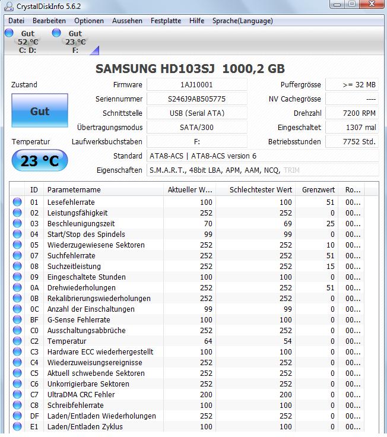This screenshot has height=437, width=387.
Task: Click status orb of Ausschaltungsabbrüche row
Action: (x=17, y=330)
